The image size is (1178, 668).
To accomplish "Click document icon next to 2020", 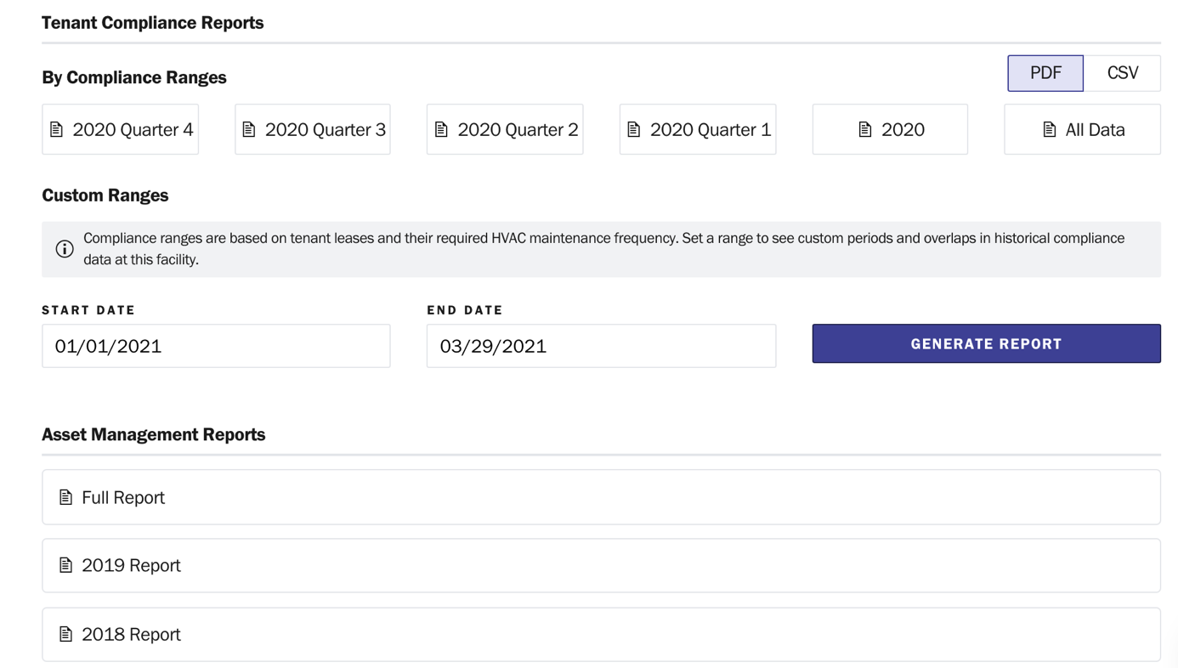I will 865,129.
